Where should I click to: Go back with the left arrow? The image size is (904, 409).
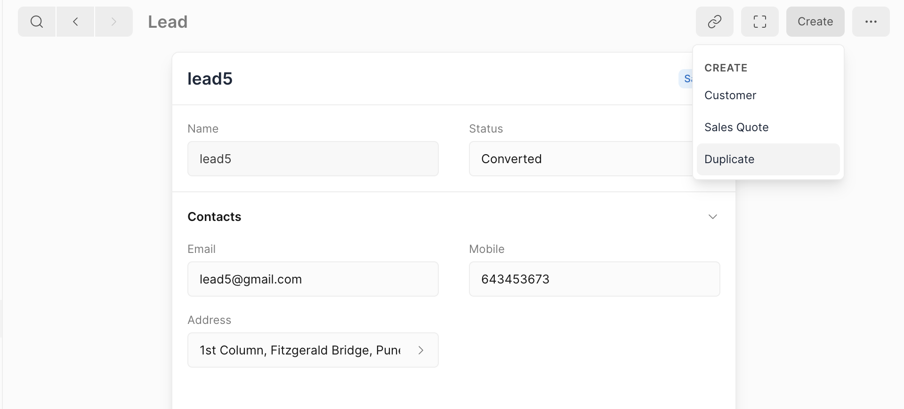click(x=75, y=22)
